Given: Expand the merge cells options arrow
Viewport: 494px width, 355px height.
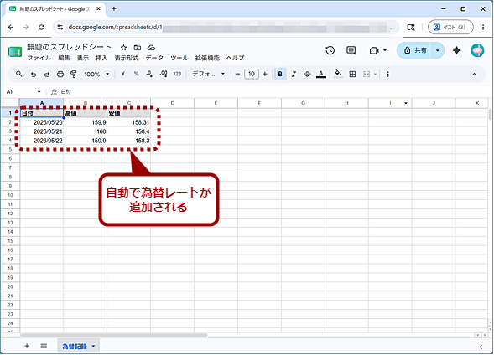Looking at the screenshot, I should tap(375, 75).
